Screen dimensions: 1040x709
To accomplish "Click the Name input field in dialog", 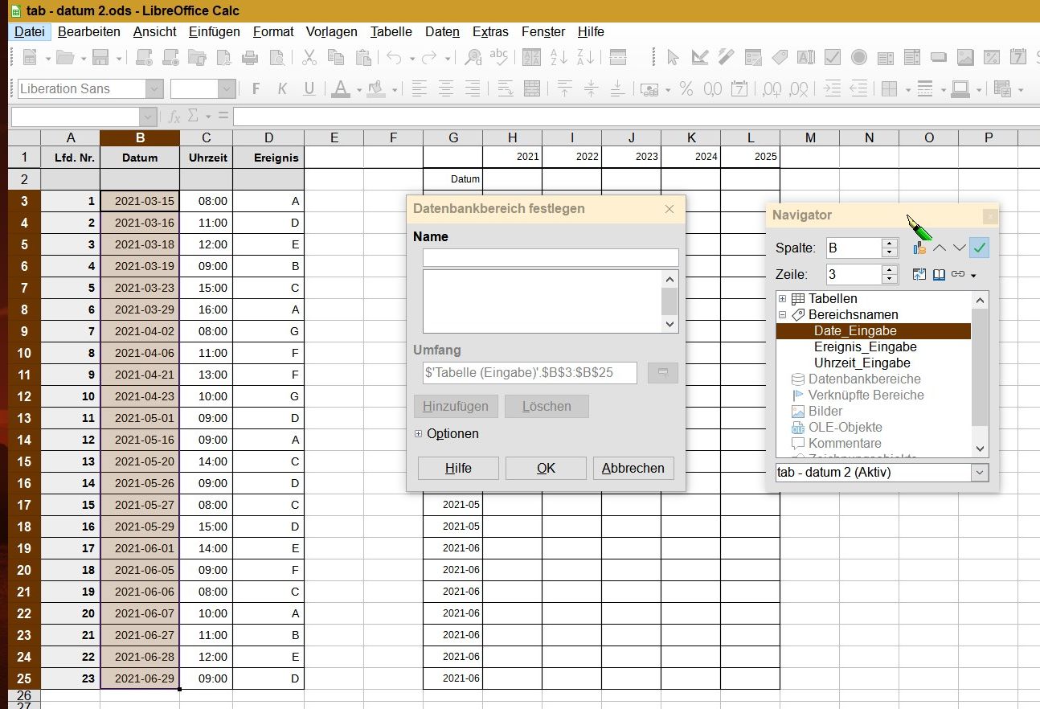I will click(x=551, y=257).
